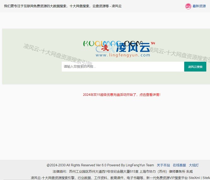Click the header site title text

point(63,6)
